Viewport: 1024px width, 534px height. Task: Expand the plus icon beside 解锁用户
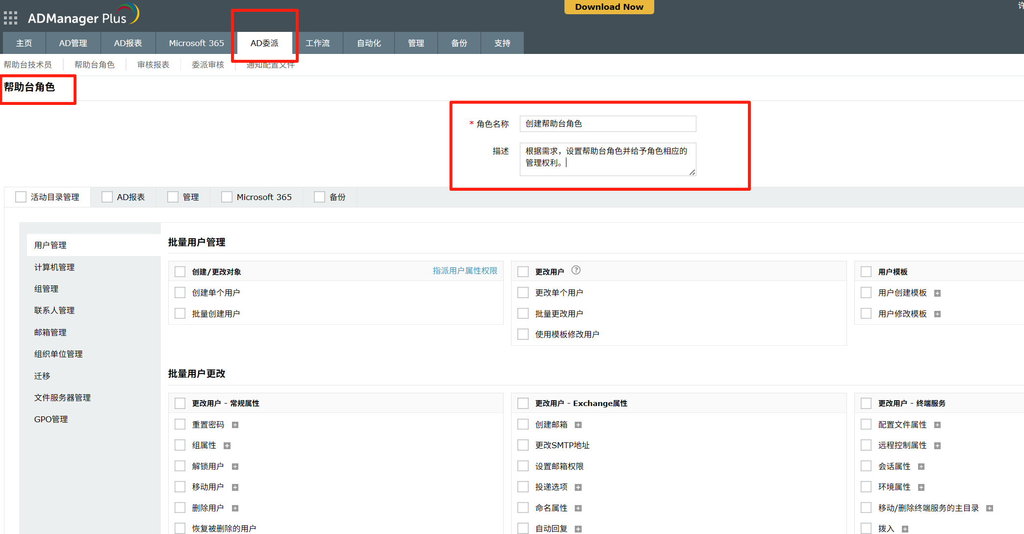tap(235, 466)
